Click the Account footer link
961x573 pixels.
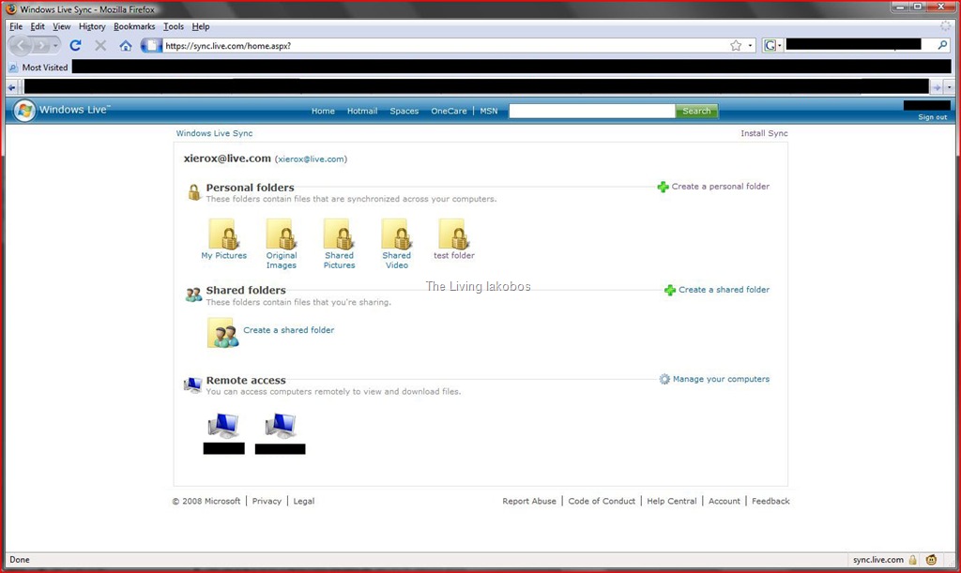coord(724,501)
